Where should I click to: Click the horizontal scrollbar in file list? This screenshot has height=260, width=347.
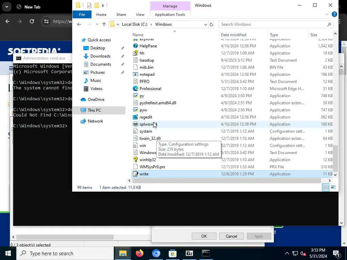227,181
